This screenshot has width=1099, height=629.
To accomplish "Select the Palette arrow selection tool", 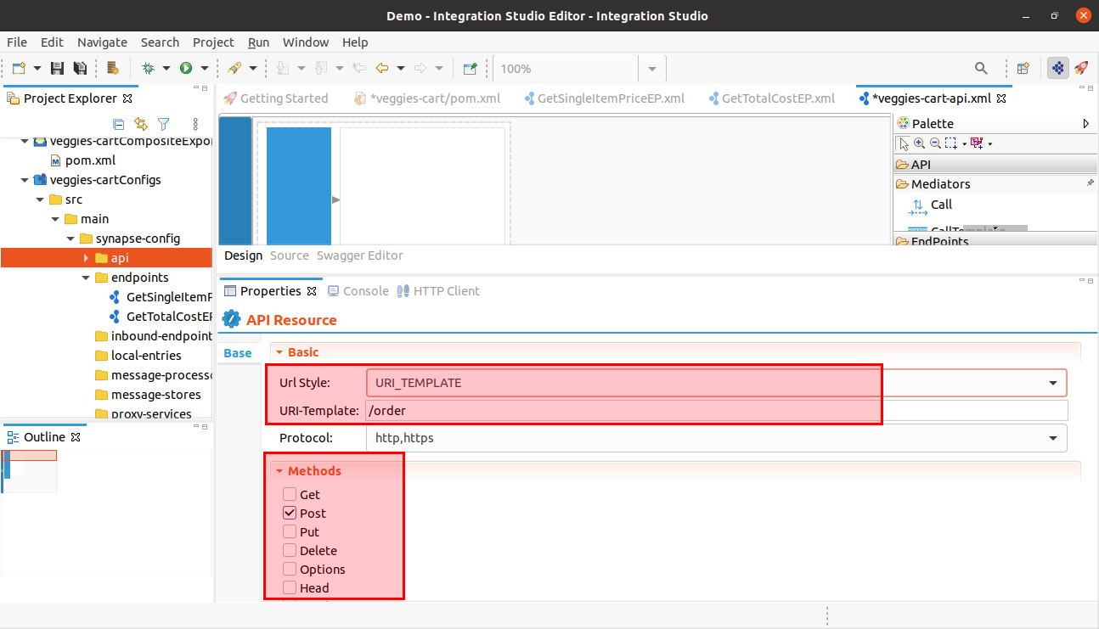I will (905, 143).
